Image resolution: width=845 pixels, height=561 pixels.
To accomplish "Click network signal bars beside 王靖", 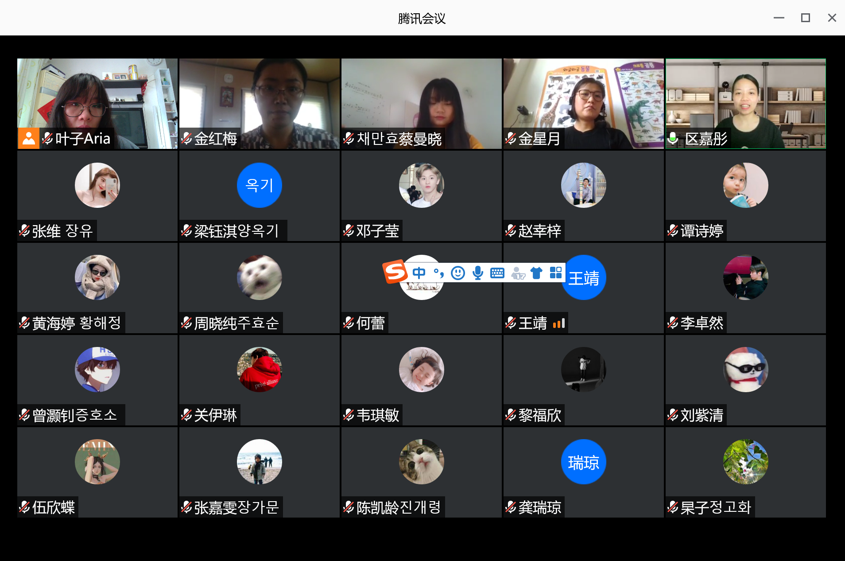I will [x=559, y=323].
